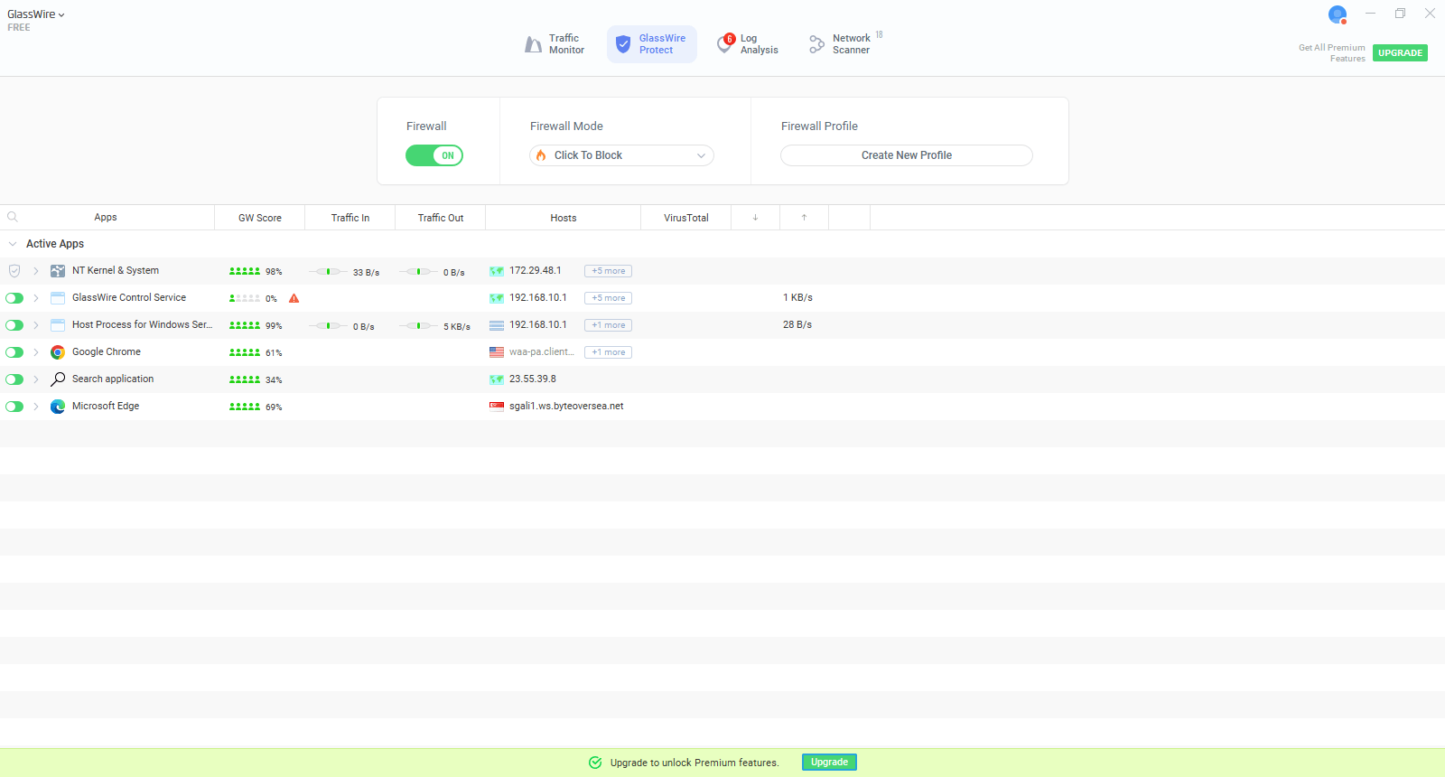Expand the GlassWire Control Service row
The height and width of the screenshot is (777, 1445).
coord(36,298)
